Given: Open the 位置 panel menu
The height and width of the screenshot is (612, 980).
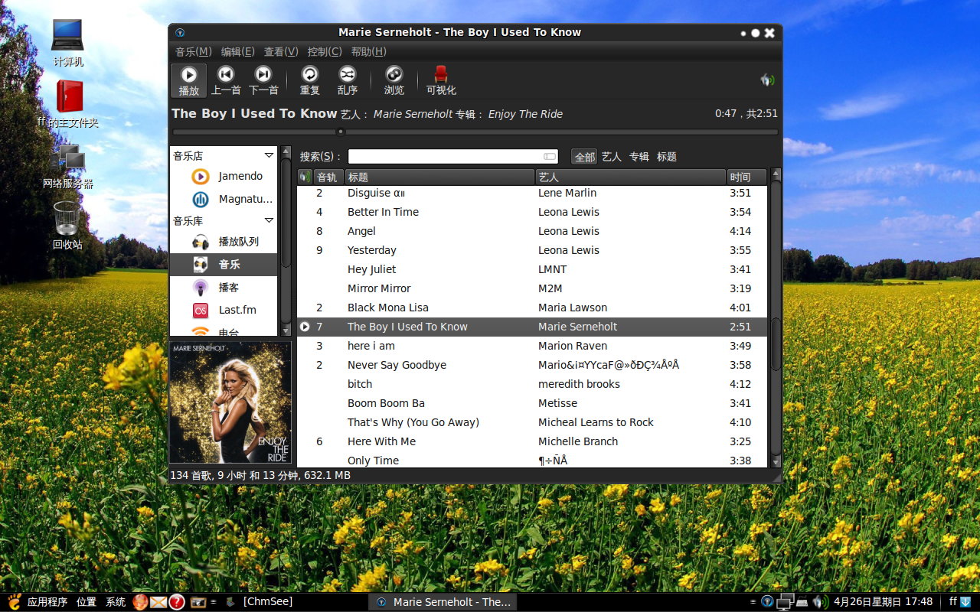Looking at the screenshot, I should point(87,602).
